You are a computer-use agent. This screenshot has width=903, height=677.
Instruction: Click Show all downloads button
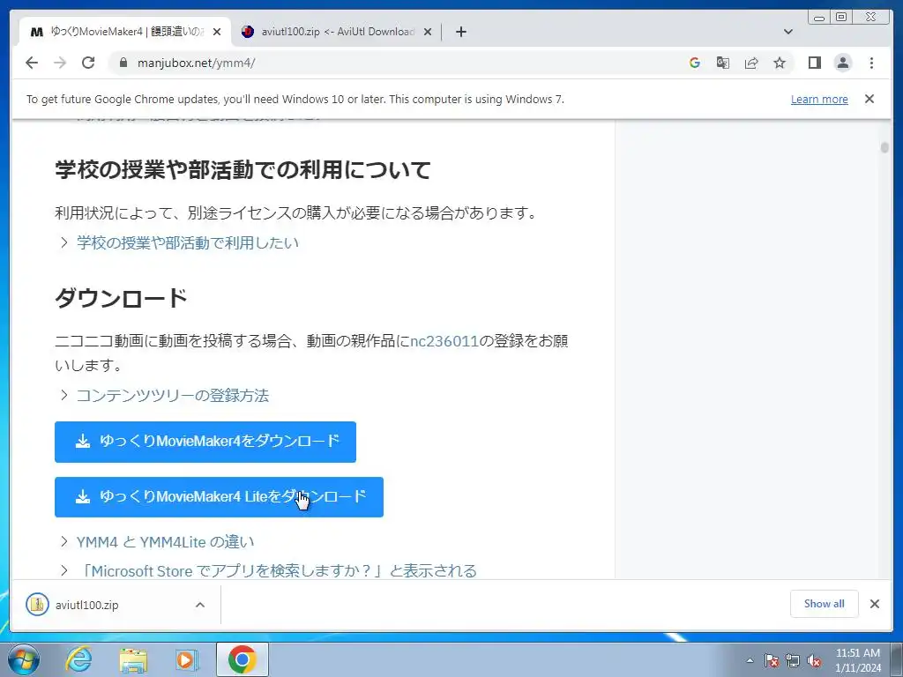[825, 604]
